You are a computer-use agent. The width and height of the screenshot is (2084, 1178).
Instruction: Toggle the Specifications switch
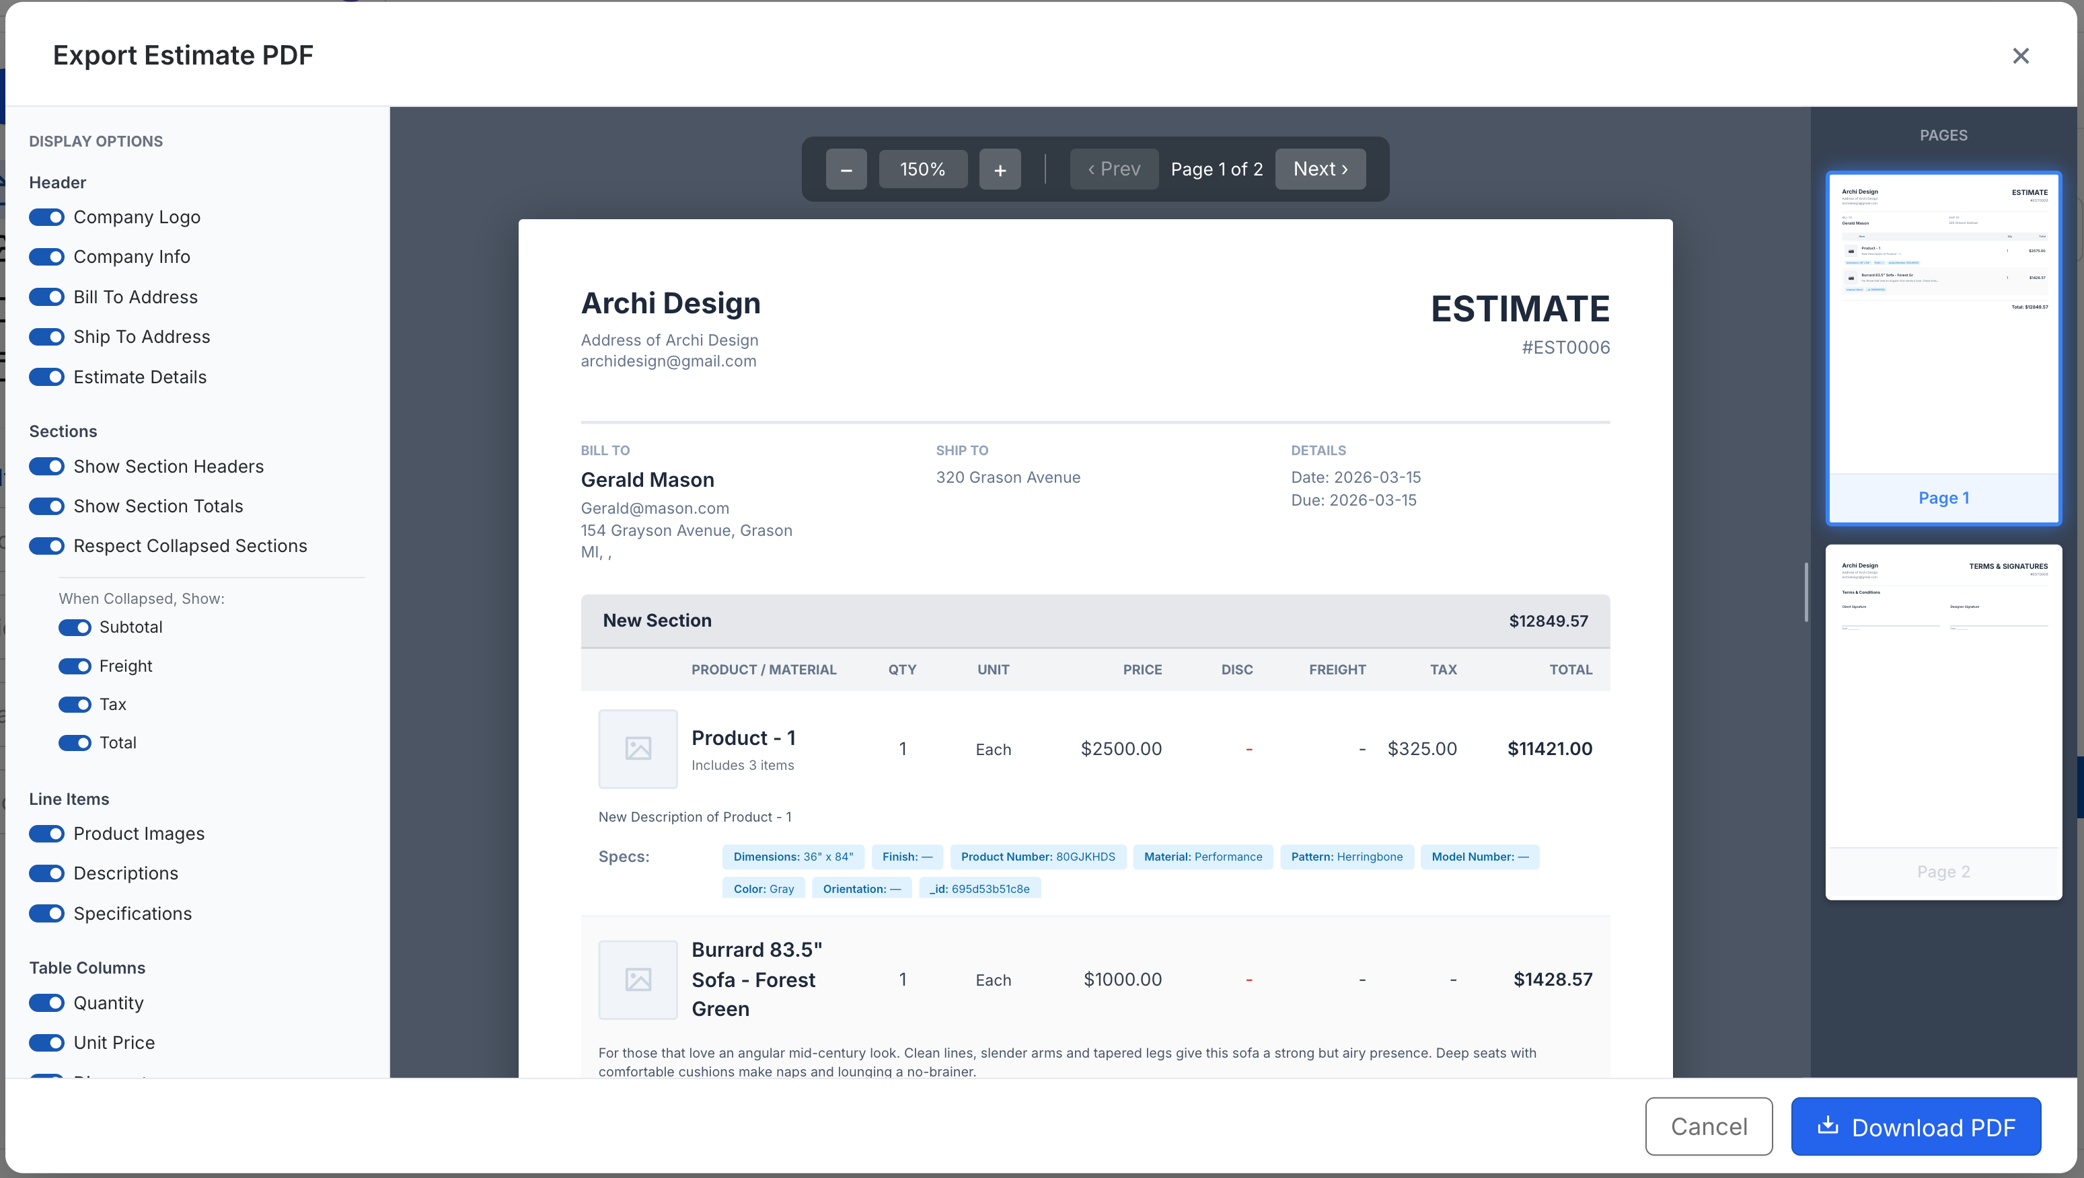click(47, 914)
